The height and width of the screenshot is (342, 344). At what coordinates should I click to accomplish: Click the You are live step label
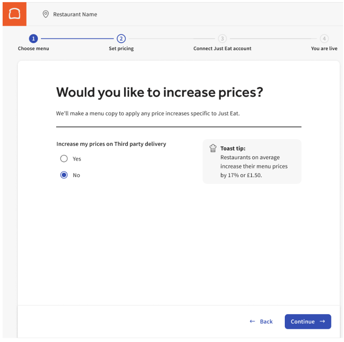coord(324,48)
